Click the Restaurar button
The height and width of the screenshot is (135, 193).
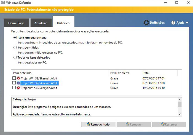pyautogui.click(x=169, y=125)
